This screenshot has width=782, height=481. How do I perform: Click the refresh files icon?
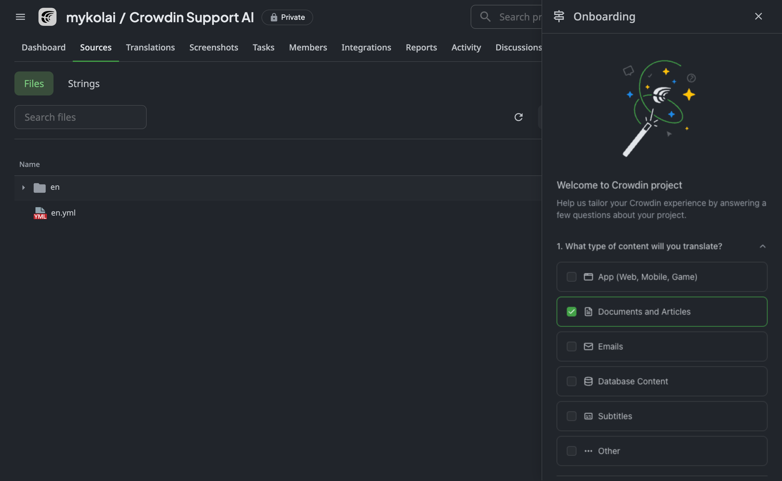[x=518, y=117]
